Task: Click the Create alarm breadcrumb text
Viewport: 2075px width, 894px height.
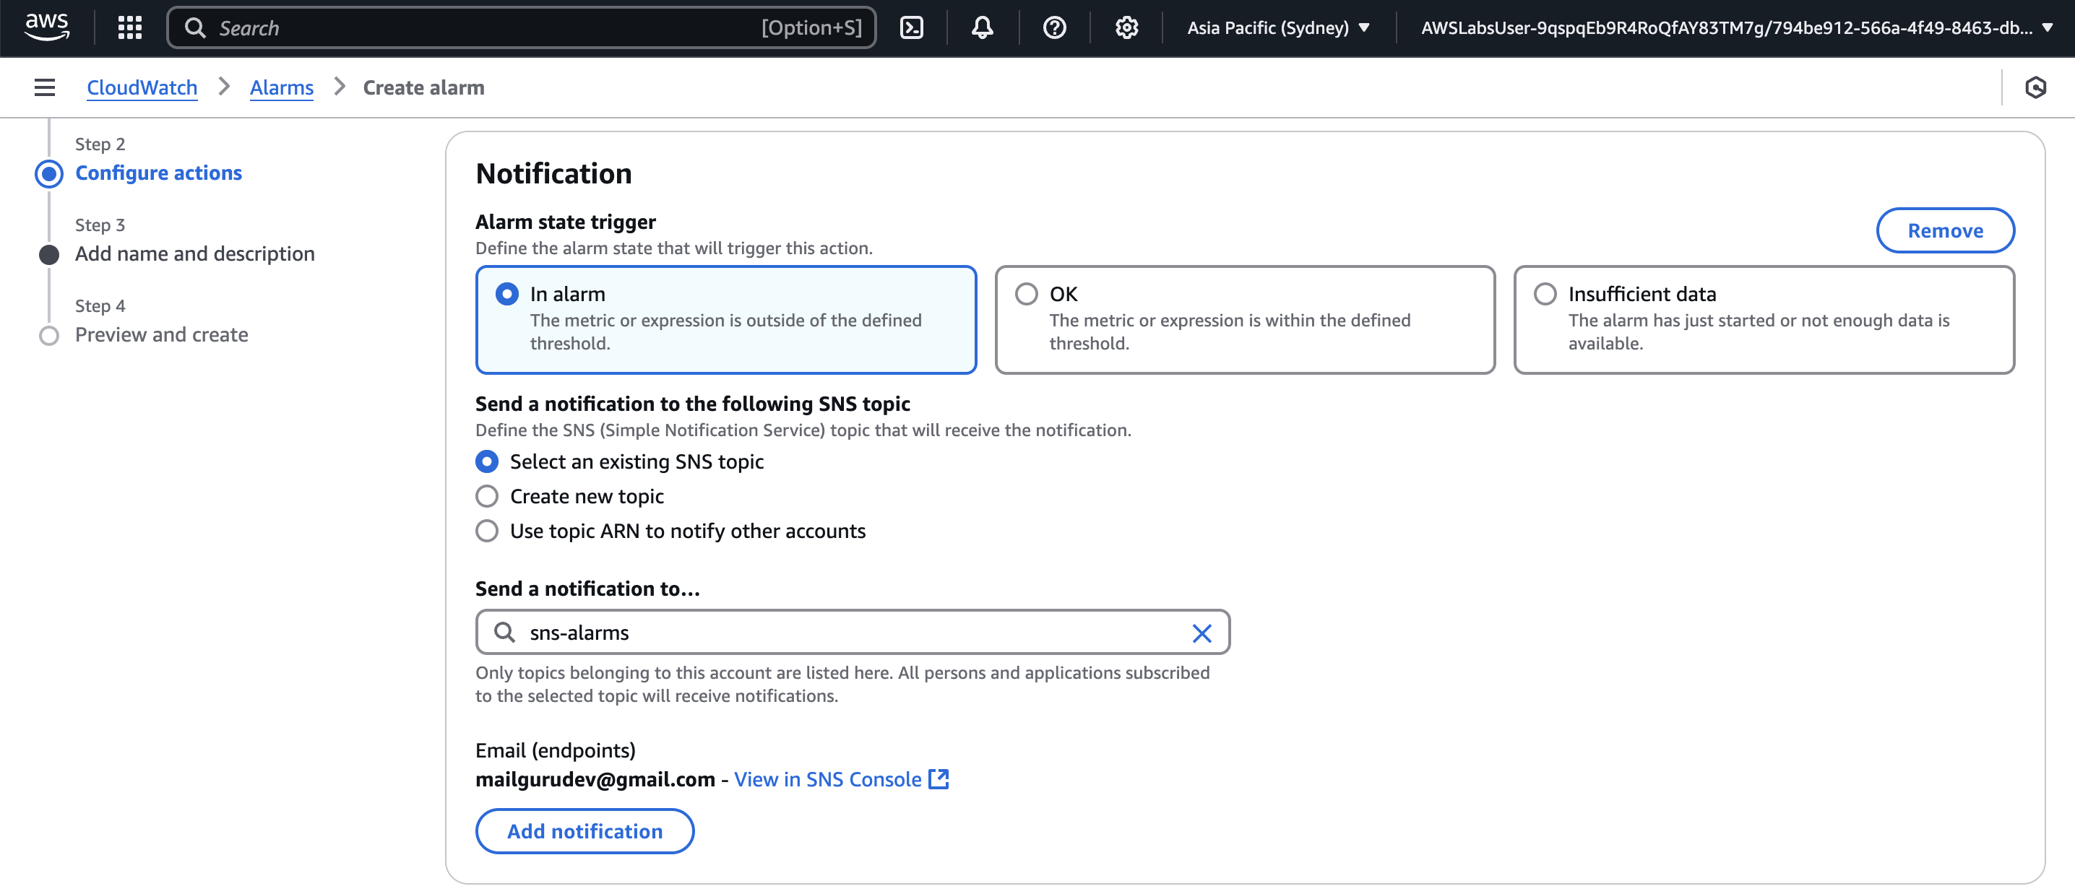Action: (x=423, y=87)
